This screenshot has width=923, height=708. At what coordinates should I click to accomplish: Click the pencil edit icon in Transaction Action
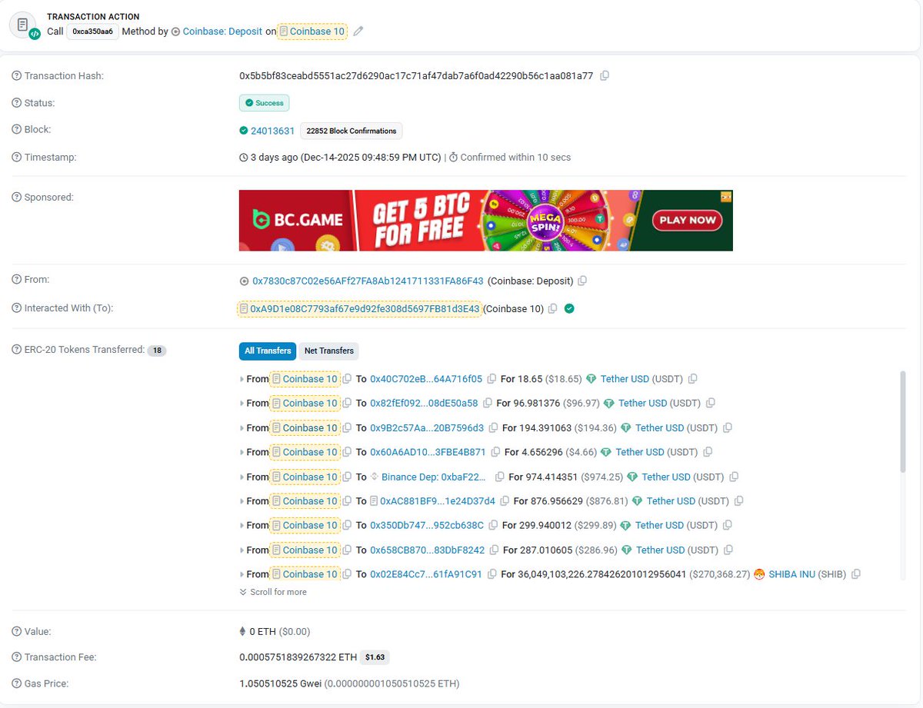(x=358, y=32)
